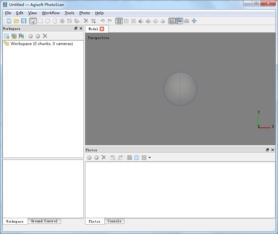Toggle the Show Markers display

179,21
